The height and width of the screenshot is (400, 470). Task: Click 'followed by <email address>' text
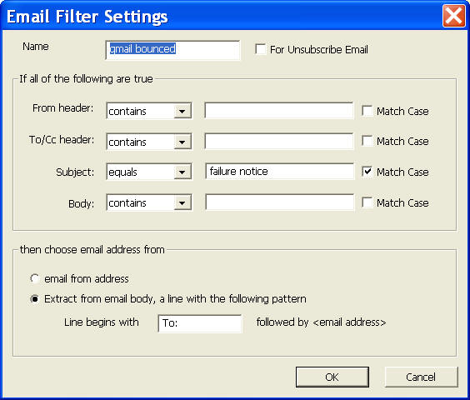[x=321, y=322]
